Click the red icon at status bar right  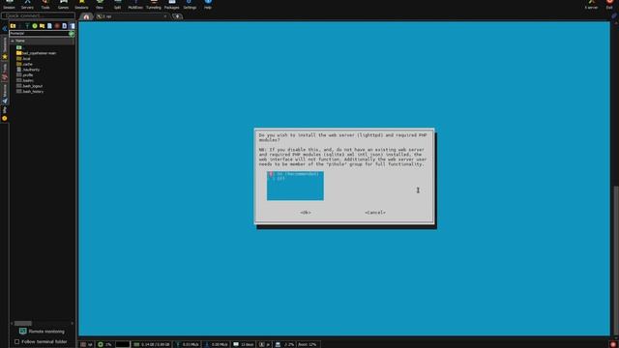[613, 344]
